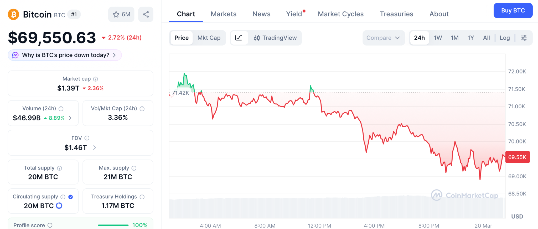Open the News tab
This screenshot has height=229, width=538.
coord(261,14)
